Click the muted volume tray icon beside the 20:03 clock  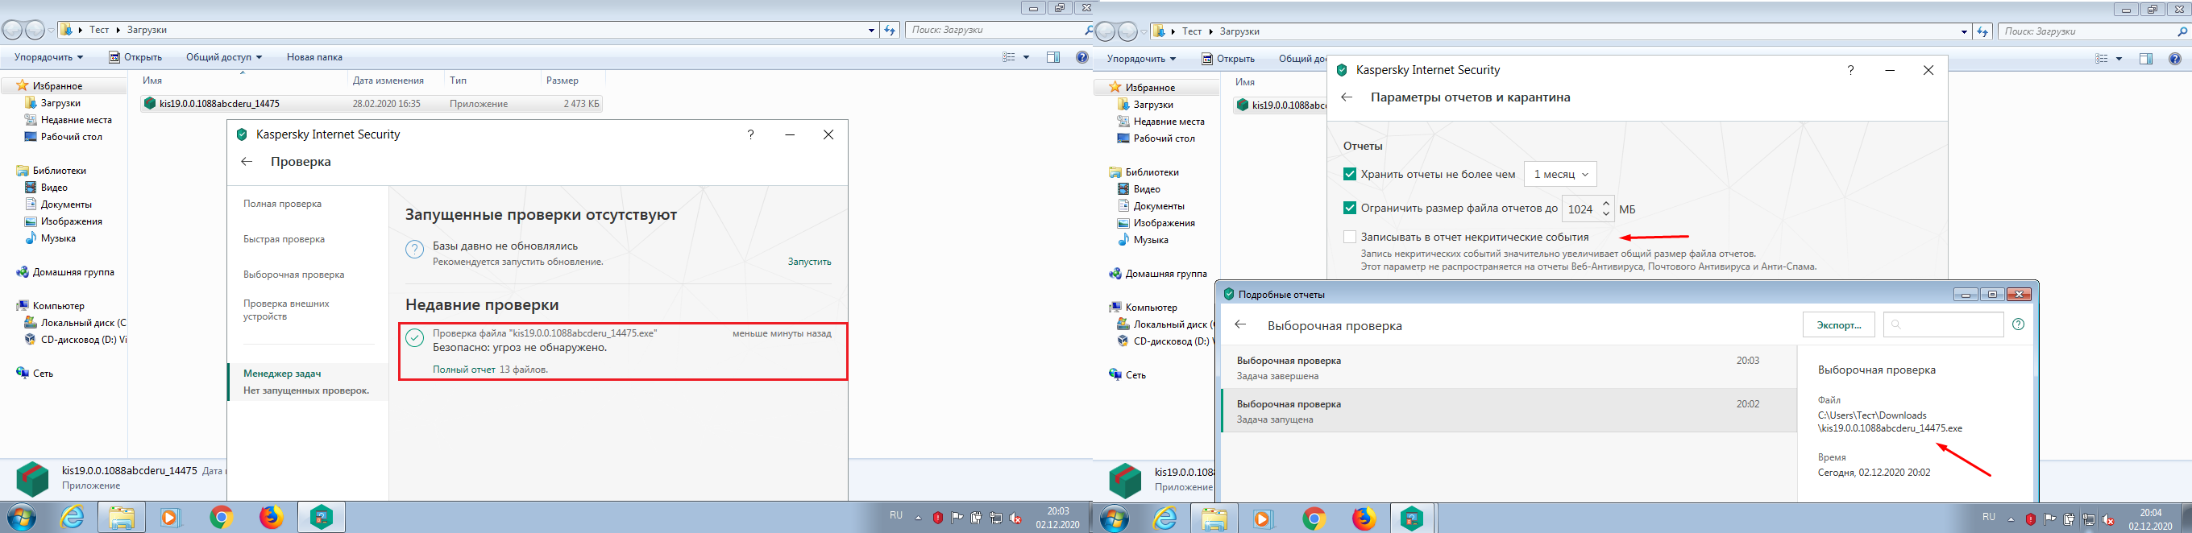point(1015,517)
